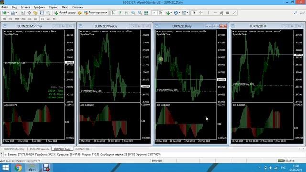Select the Crosshair tool
The height and width of the screenshot is (172, 306).
tap(201, 13)
